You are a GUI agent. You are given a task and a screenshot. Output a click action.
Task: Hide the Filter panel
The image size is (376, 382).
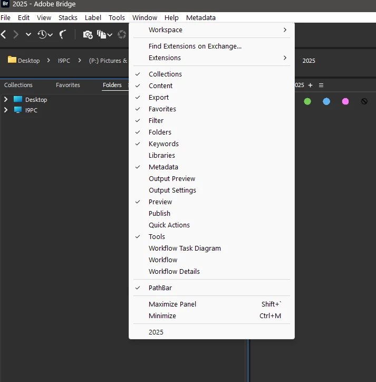(211, 121)
